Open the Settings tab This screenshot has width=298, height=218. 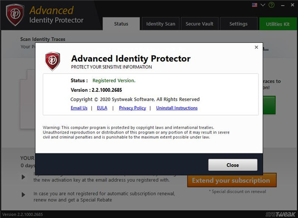(x=238, y=24)
